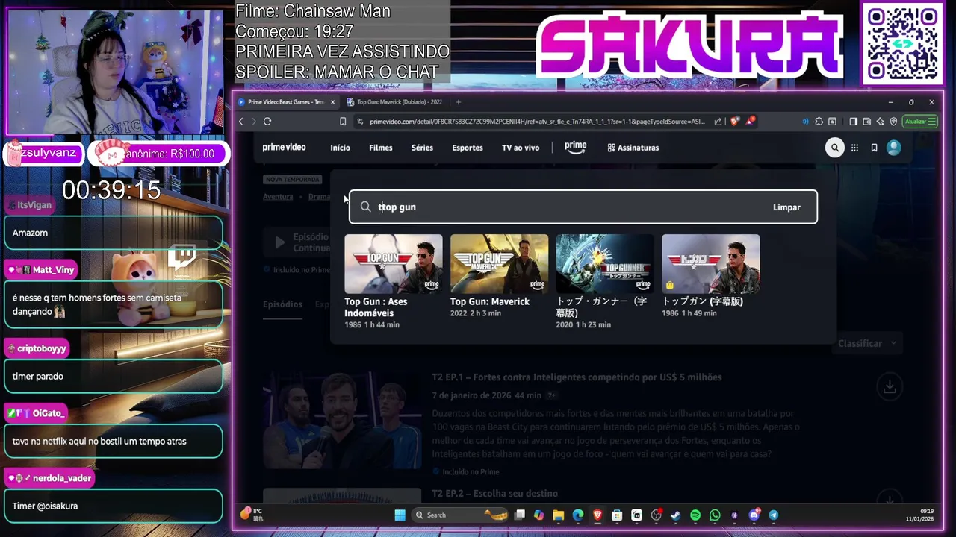
Task: Open the weather widget showing 8°C
Action: click(x=252, y=515)
